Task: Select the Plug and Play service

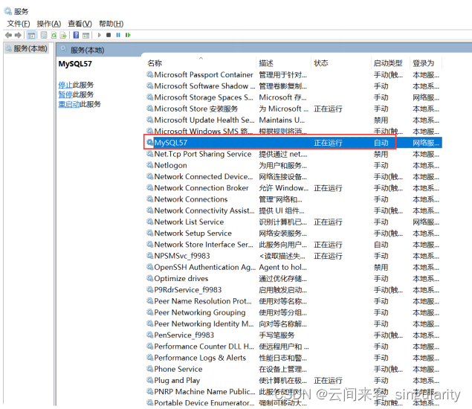Action: click(294, 381)
